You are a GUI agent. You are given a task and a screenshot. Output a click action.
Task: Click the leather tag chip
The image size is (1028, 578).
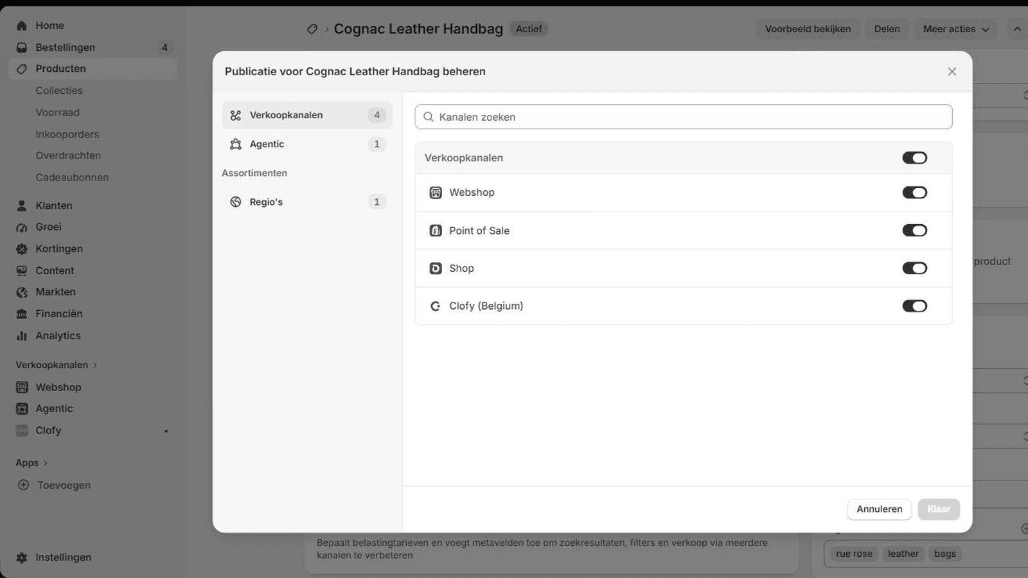tap(903, 554)
